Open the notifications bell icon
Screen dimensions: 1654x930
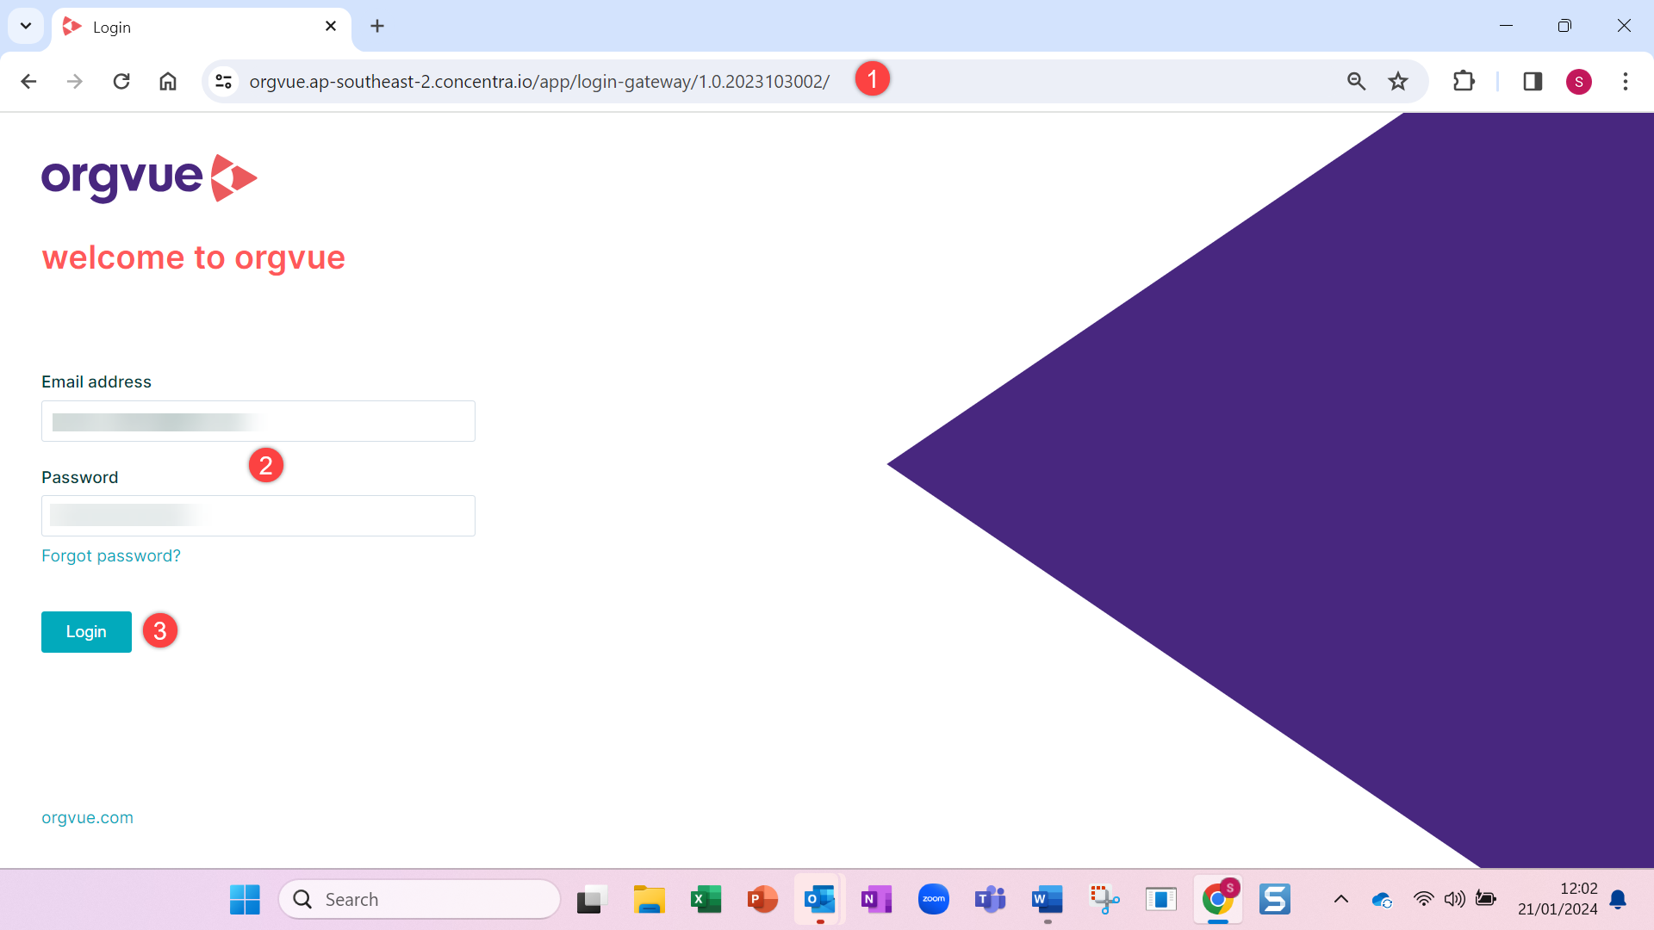[1618, 900]
